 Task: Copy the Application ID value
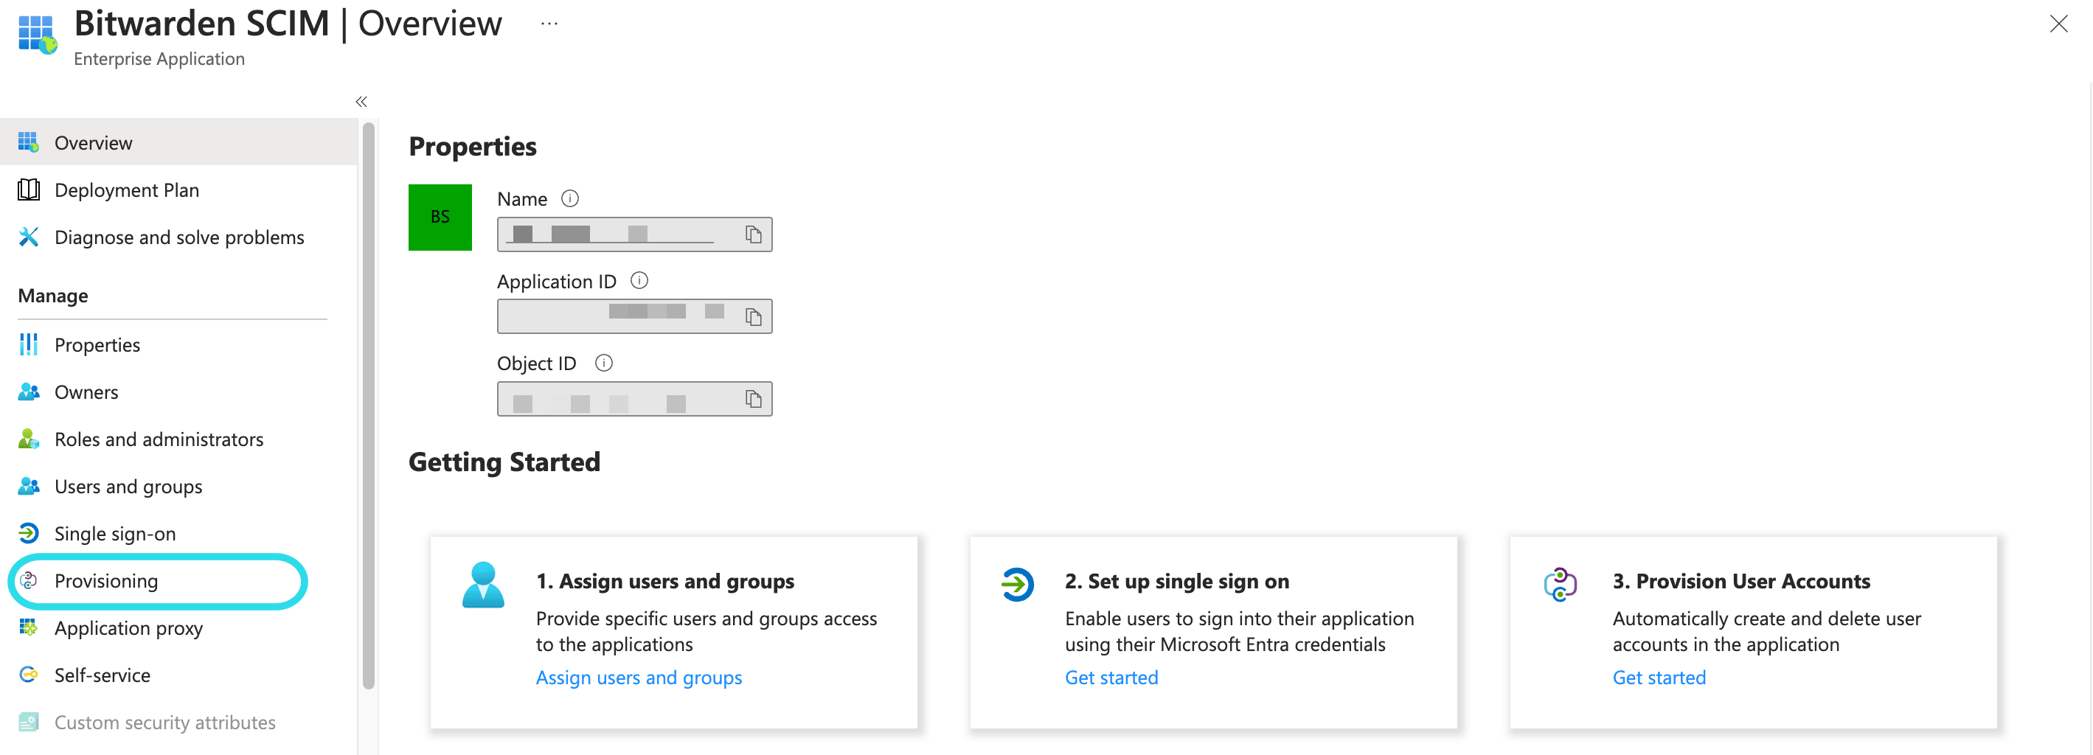pos(753,316)
